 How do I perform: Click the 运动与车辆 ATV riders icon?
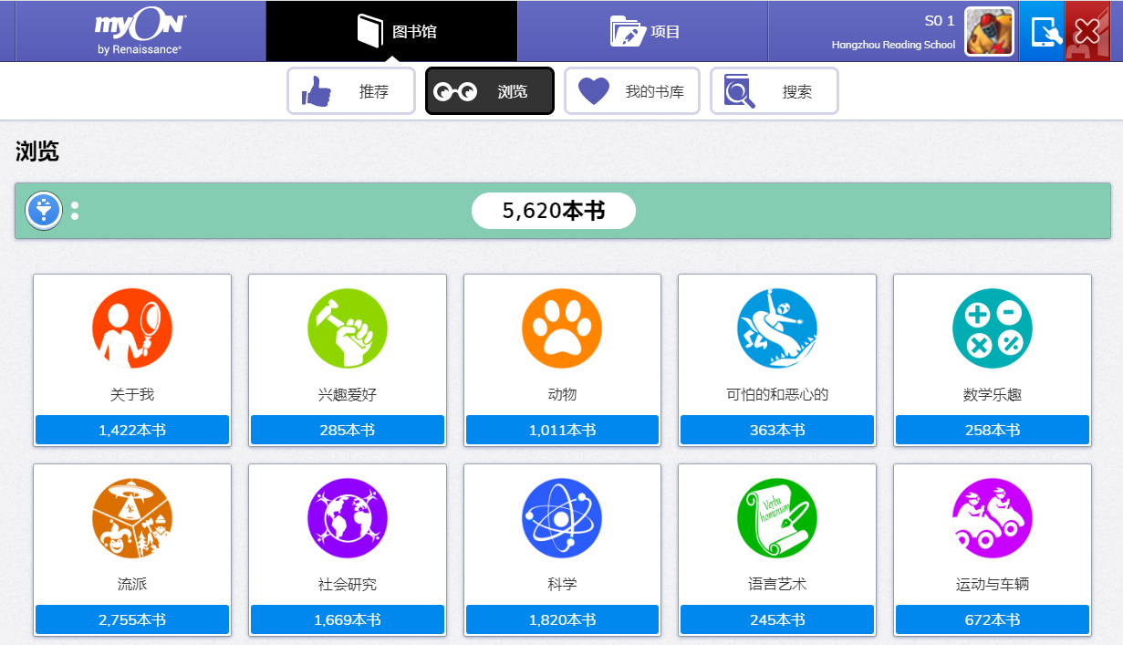tap(992, 518)
